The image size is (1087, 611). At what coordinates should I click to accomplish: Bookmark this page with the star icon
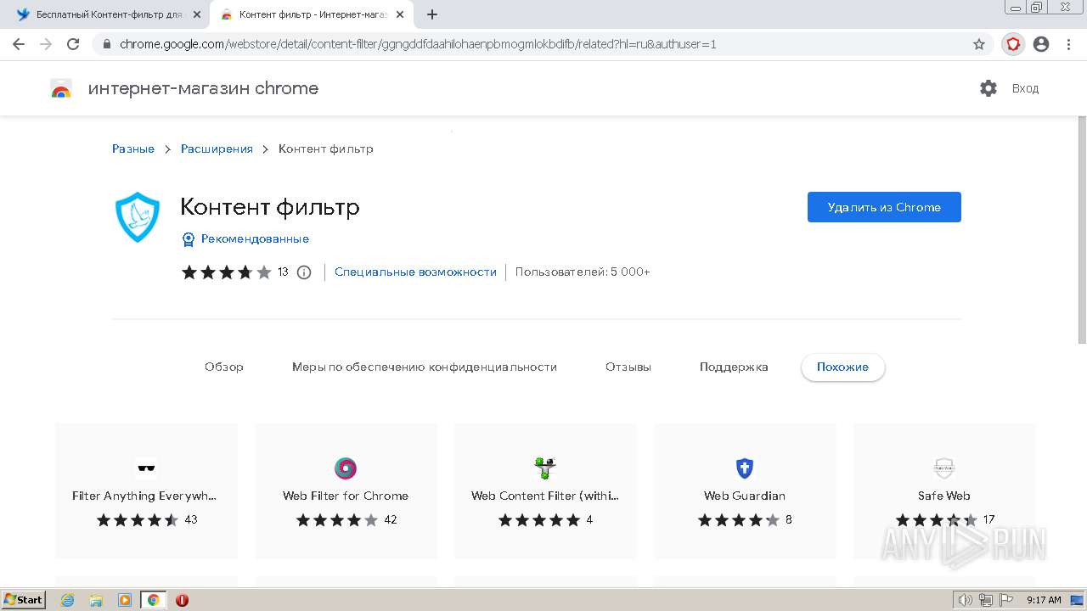coord(979,44)
